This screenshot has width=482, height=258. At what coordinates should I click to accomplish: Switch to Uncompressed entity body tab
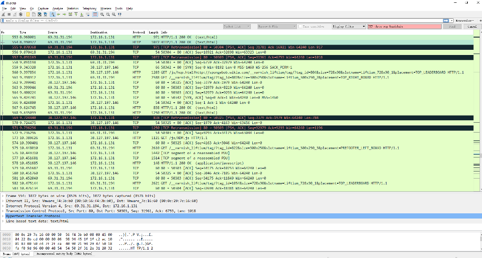[64, 254]
